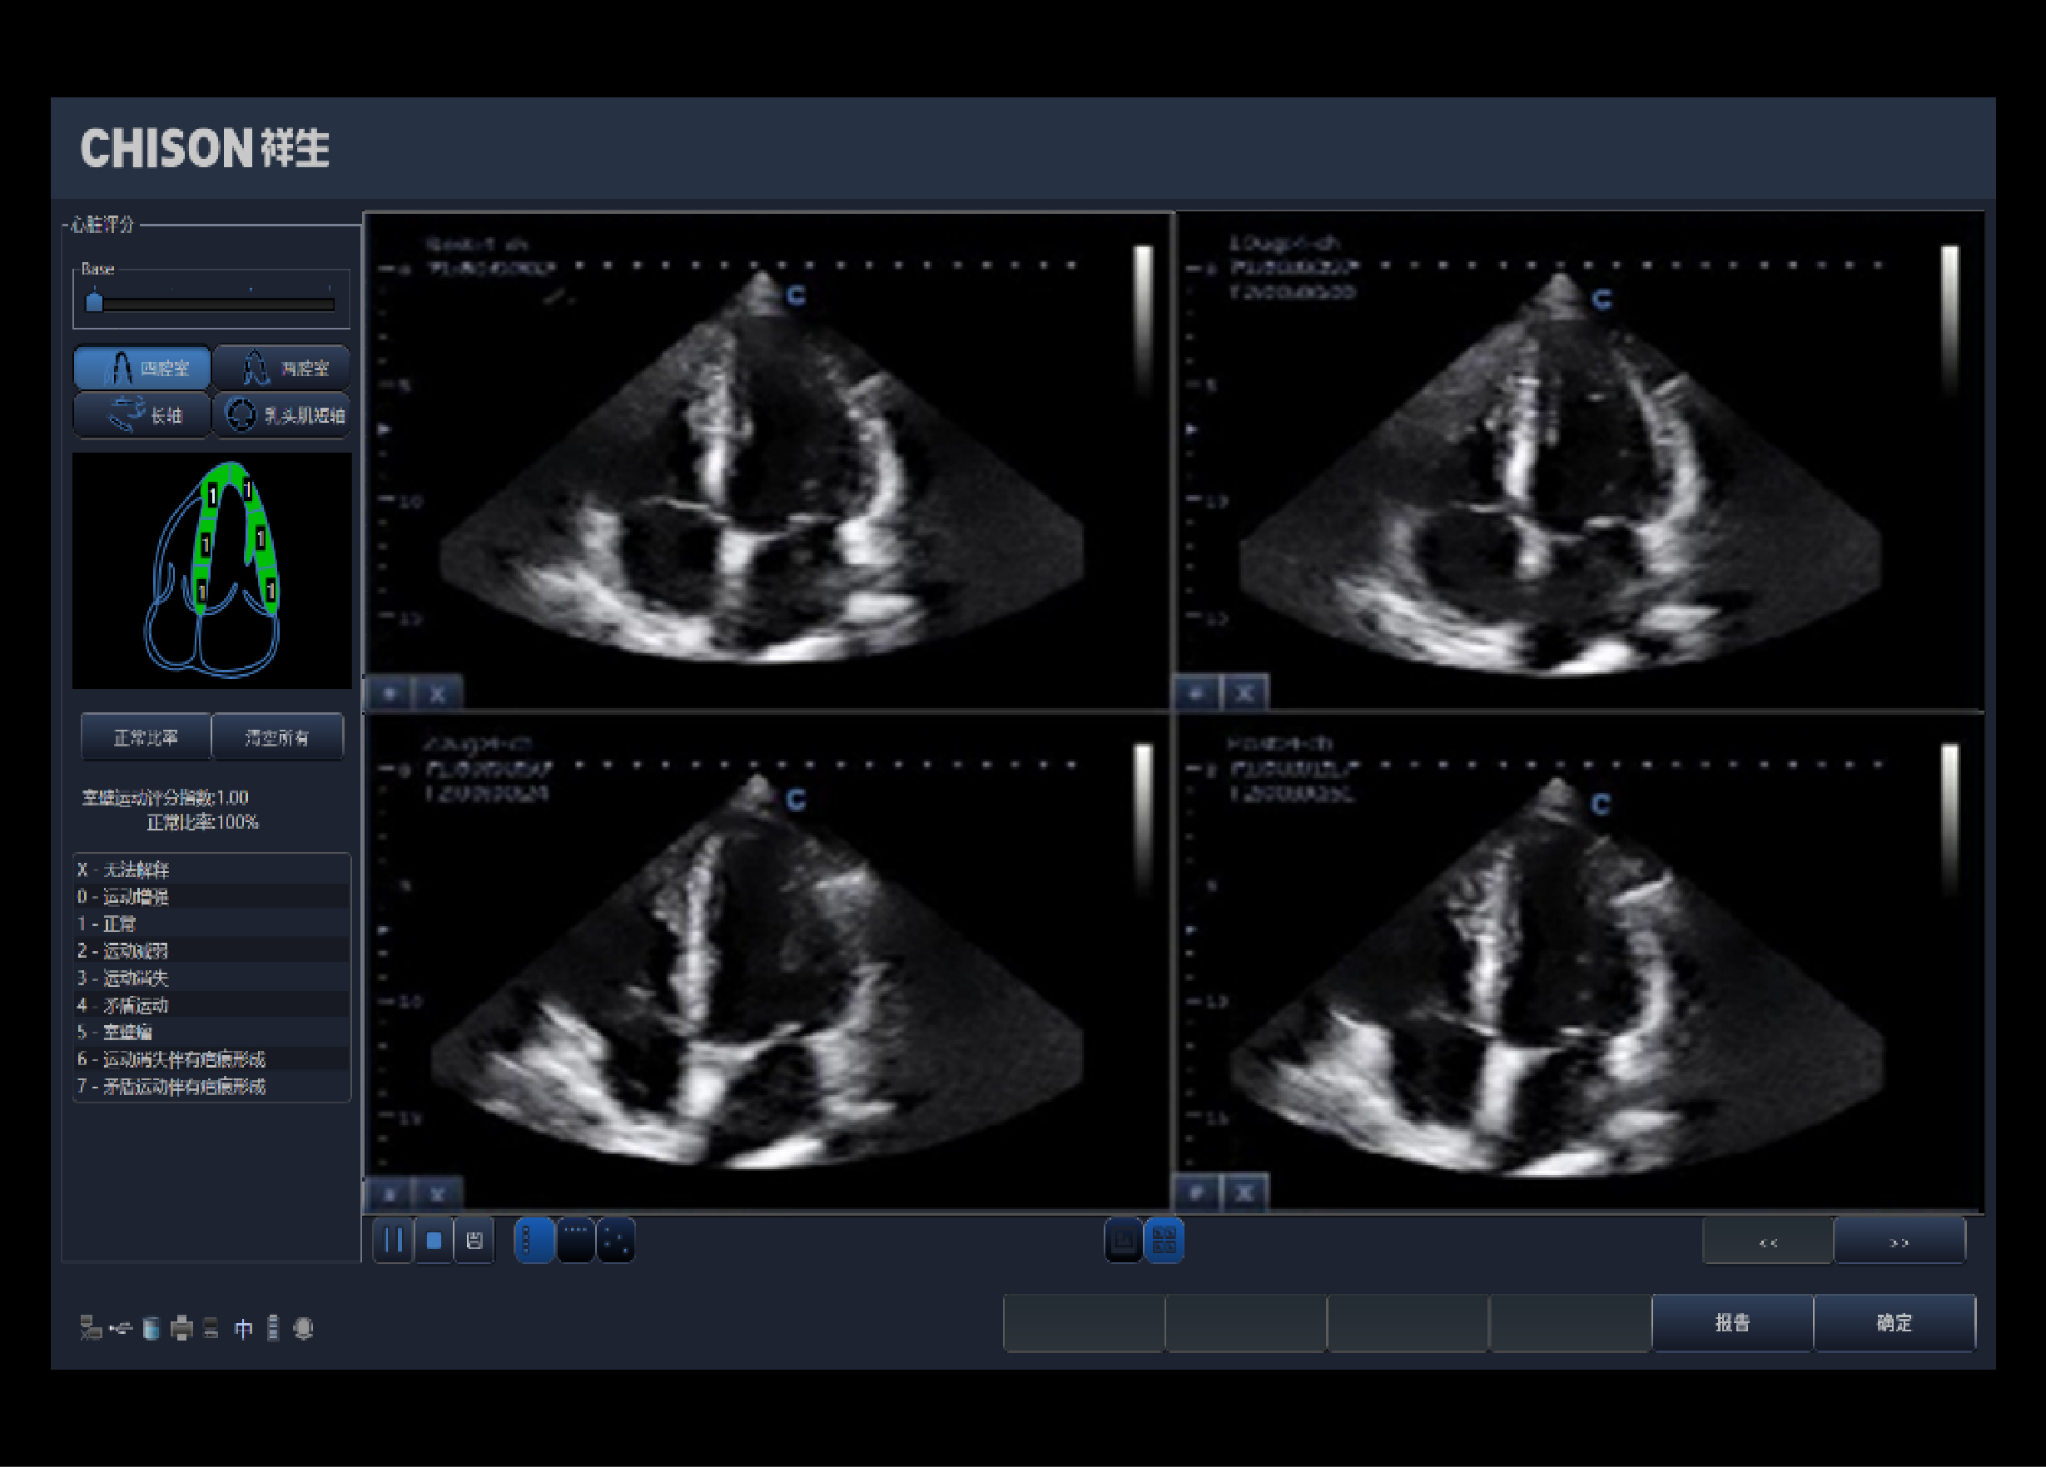Viewport: 2046px width, 1467px height.
Task: Click the printer icon in status bar
Action: tap(181, 1328)
